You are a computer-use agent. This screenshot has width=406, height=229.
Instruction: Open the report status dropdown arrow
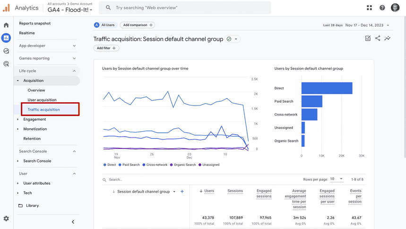tap(236, 39)
